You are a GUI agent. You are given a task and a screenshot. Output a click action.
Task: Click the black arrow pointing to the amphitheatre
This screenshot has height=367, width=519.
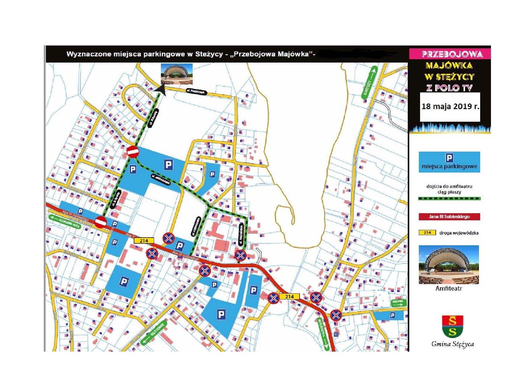click(160, 90)
